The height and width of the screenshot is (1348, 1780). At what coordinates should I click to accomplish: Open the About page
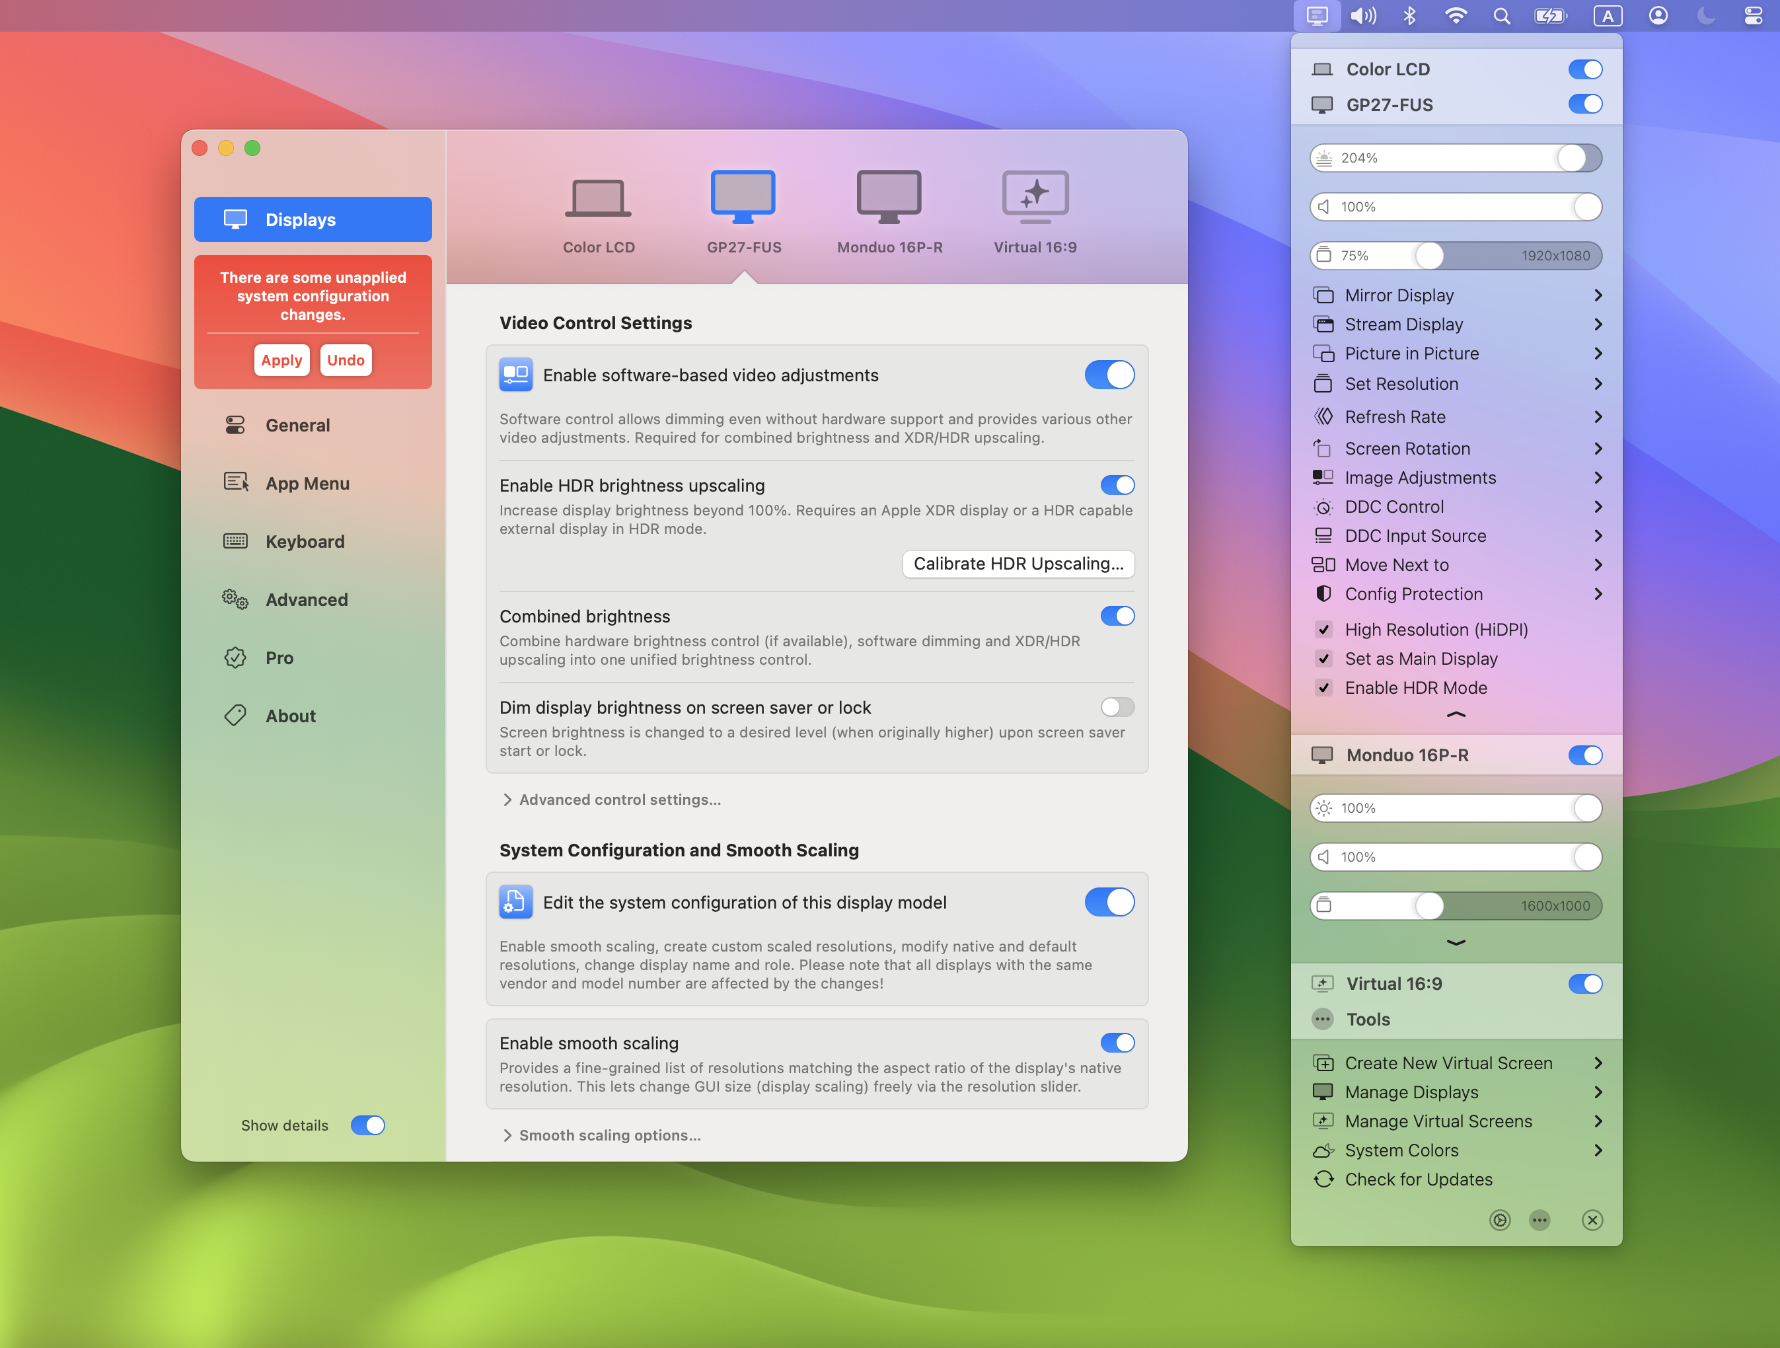pyautogui.click(x=291, y=716)
